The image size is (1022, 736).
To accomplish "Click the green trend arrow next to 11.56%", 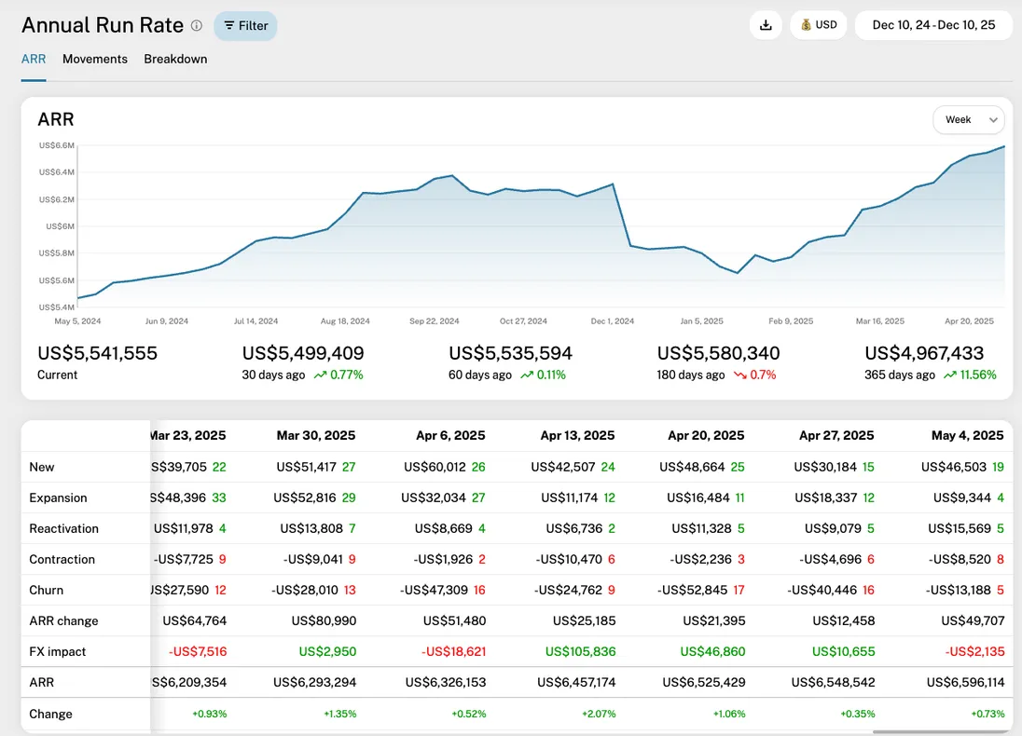I will point(949,375).
